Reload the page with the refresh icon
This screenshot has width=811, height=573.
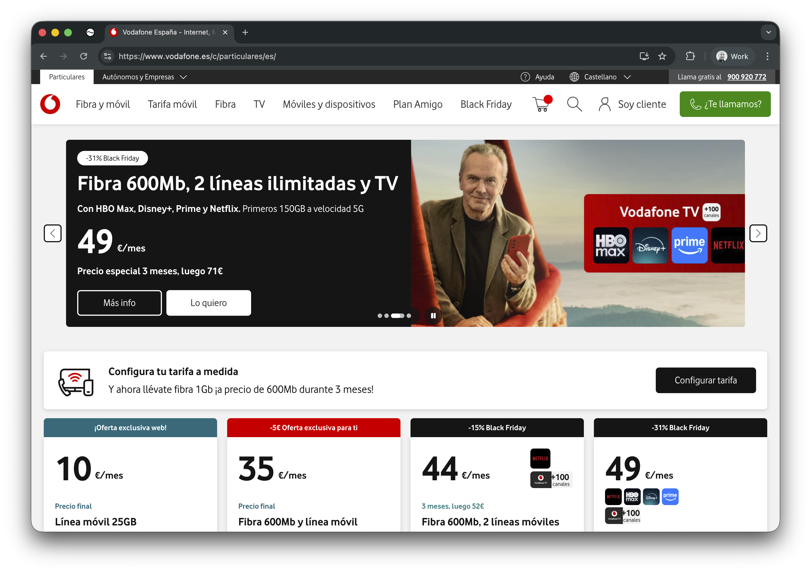(x=84, y=56)
